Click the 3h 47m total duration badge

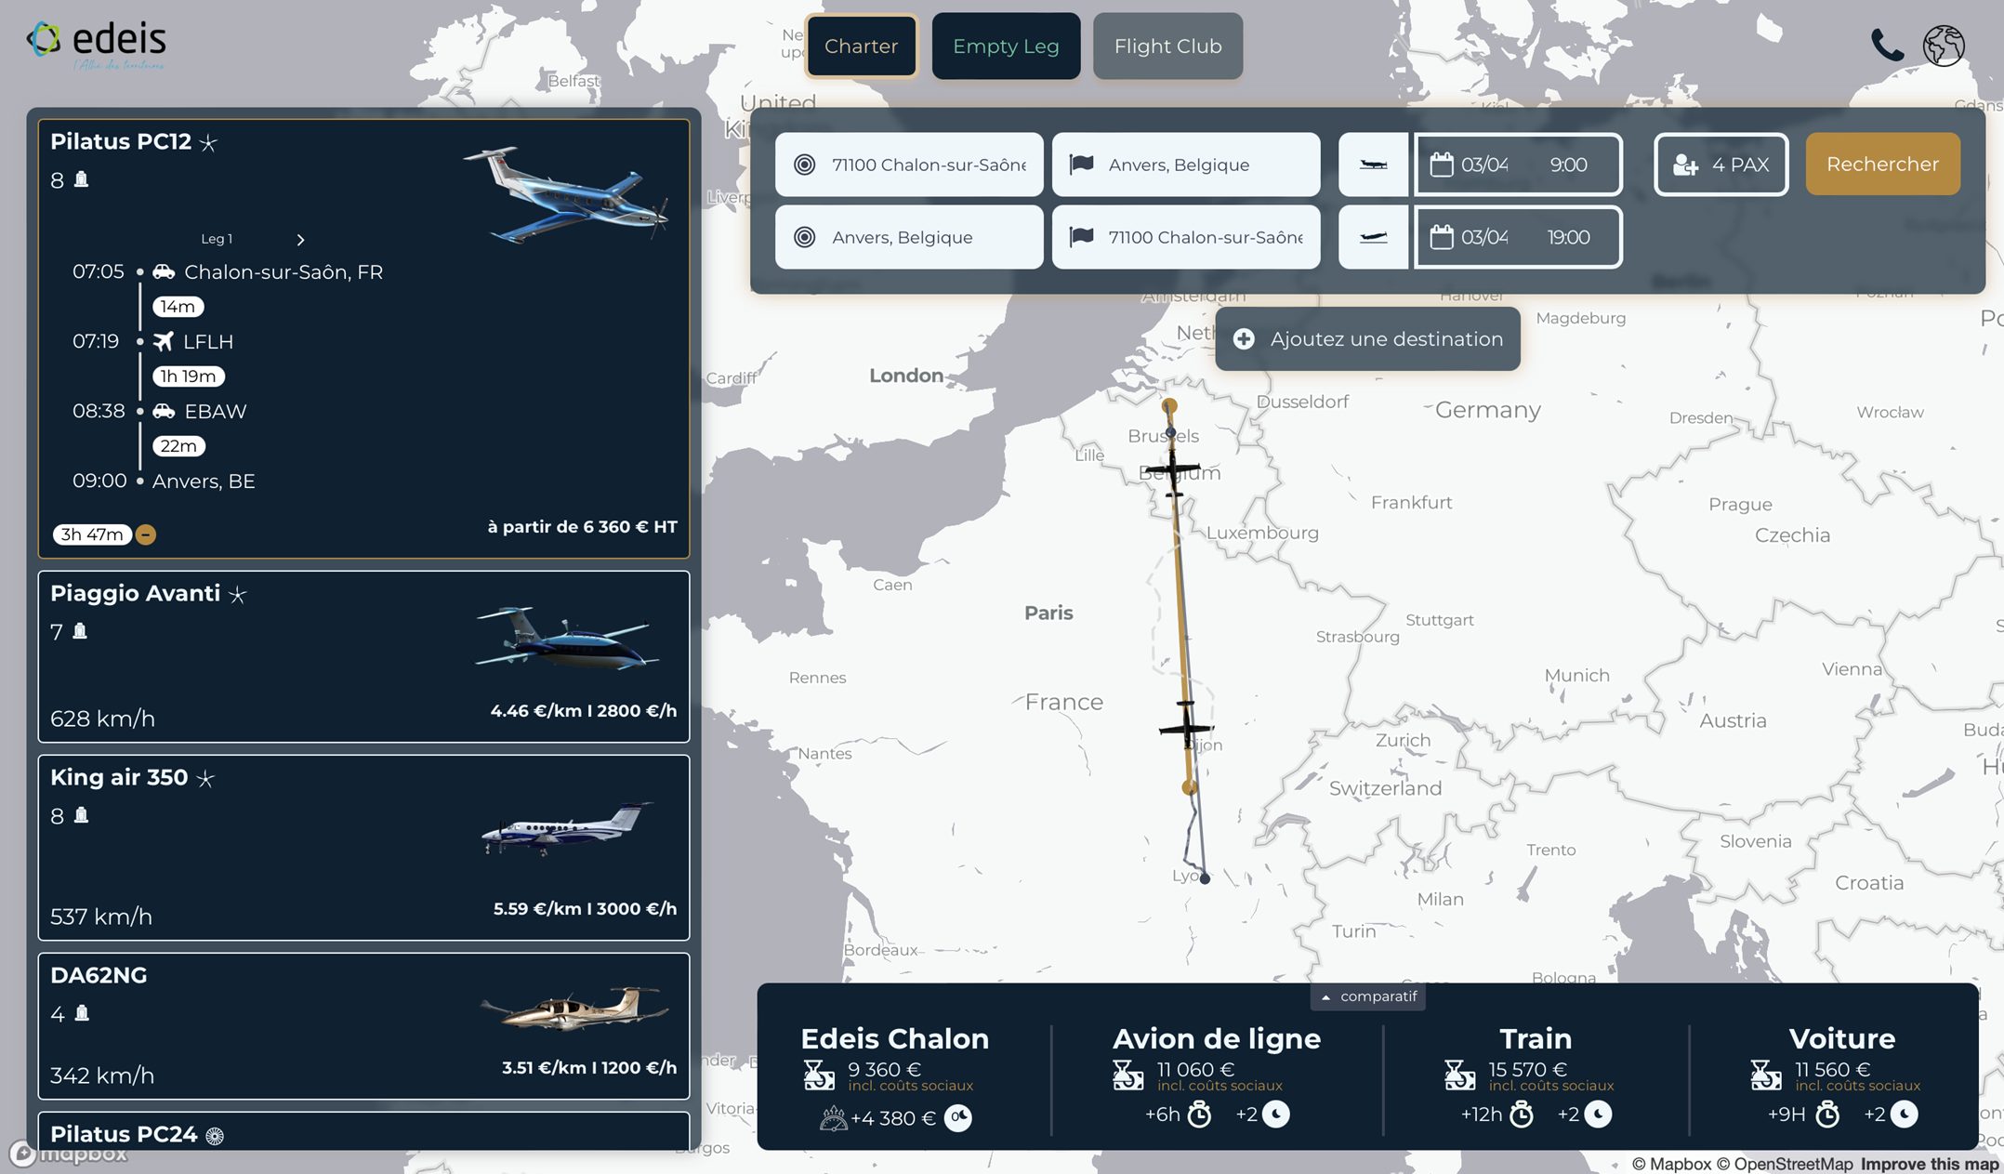92,534
